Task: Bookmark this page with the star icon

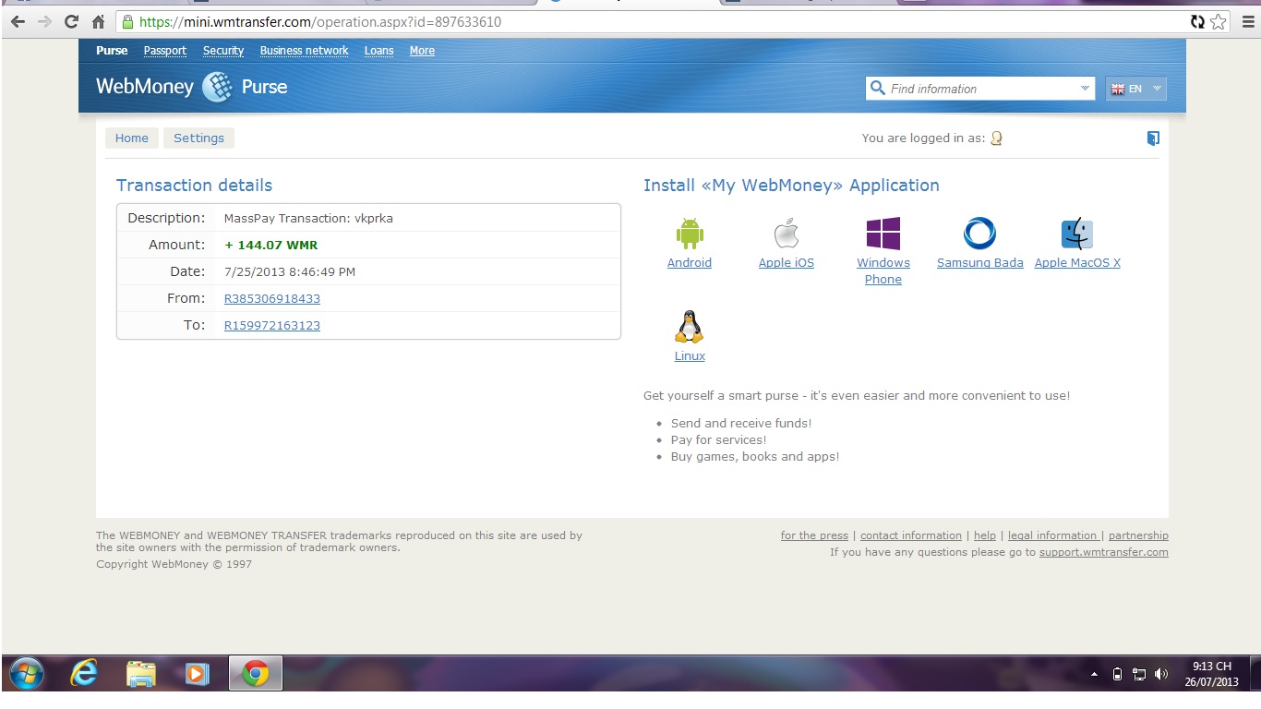Action: click(x=1219, y=21)
